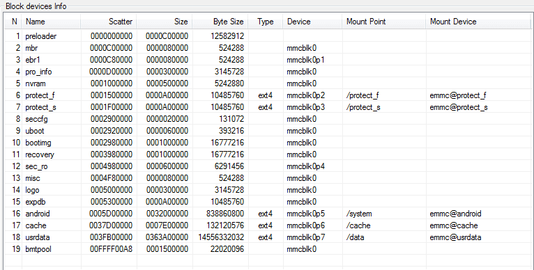Click the Mount Point column header
This screenshot has width=534, height=270.
click(384, 22)
